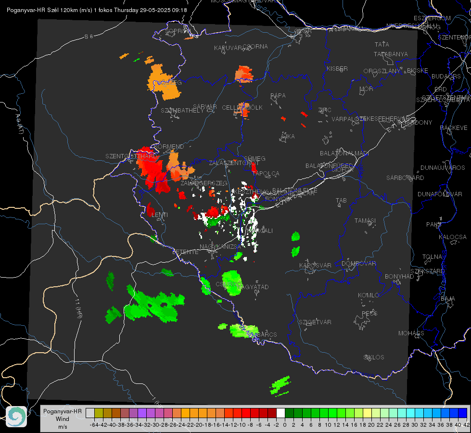Click the KOMLO city label
Image resolution: width=471 pixels, height=433 pixels.
pos(369,295)
